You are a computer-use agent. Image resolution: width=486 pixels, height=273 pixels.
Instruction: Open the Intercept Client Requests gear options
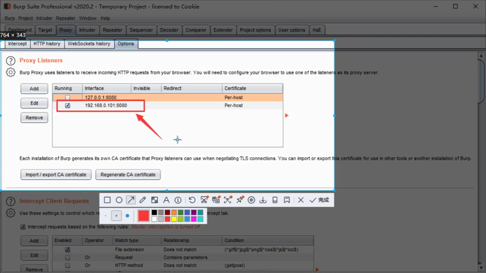click(x=11, y=213)
